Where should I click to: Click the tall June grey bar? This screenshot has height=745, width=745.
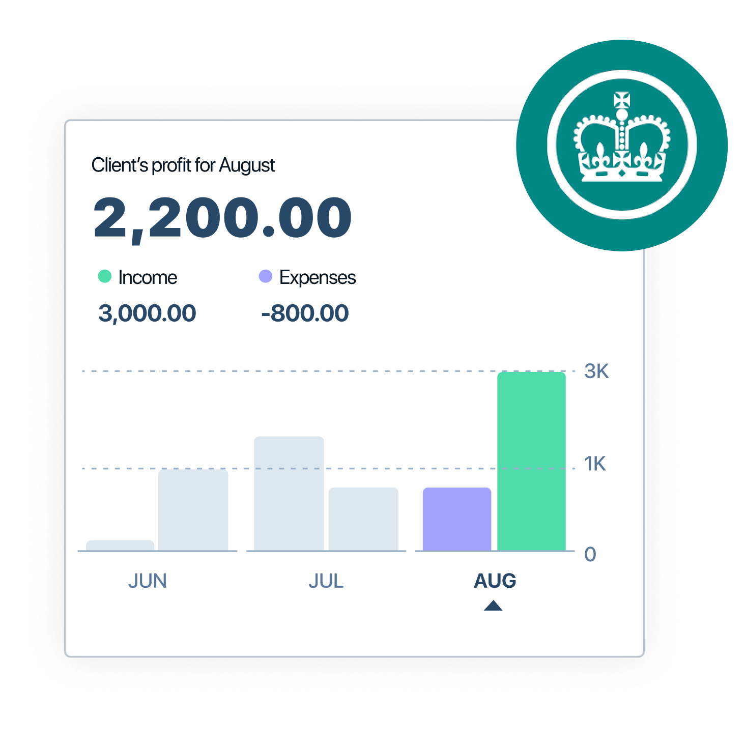click(193, 510)
